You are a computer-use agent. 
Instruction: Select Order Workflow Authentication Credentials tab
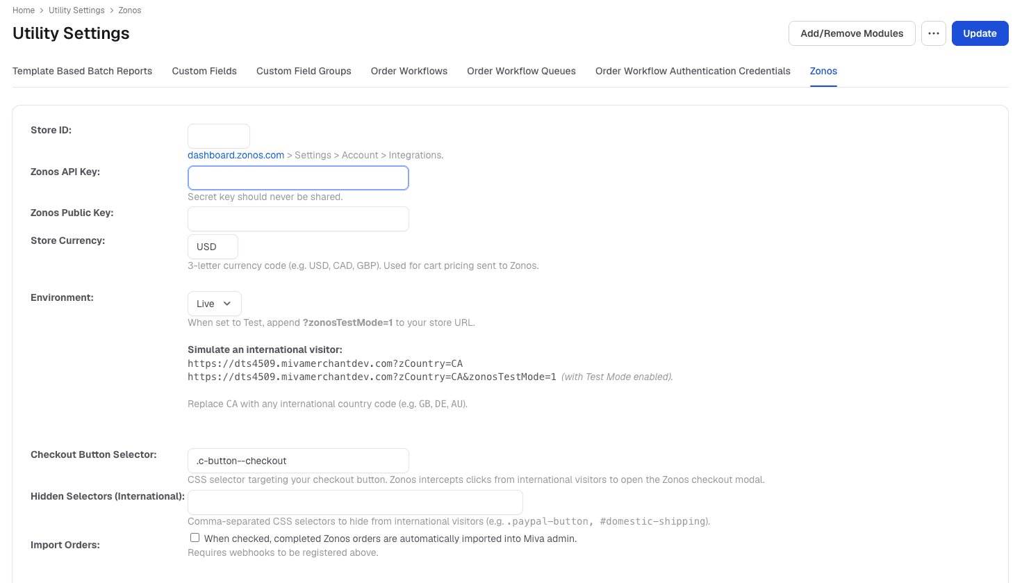(x=693, y=71)
